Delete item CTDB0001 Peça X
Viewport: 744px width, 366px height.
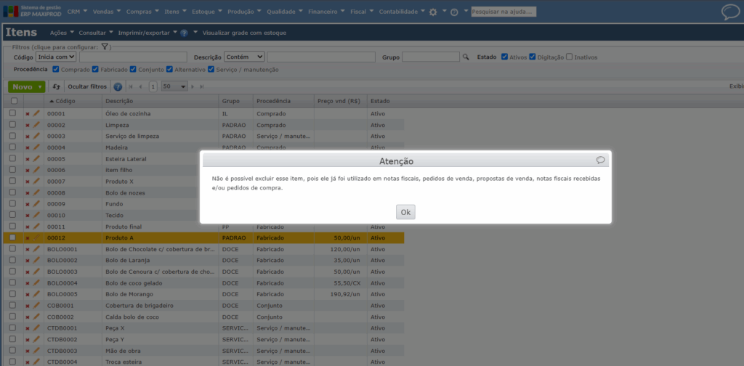(27, 328)
